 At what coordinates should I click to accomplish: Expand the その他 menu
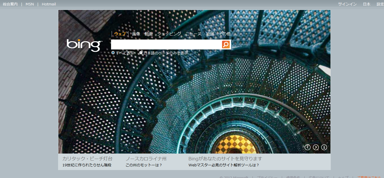(225, 34)
